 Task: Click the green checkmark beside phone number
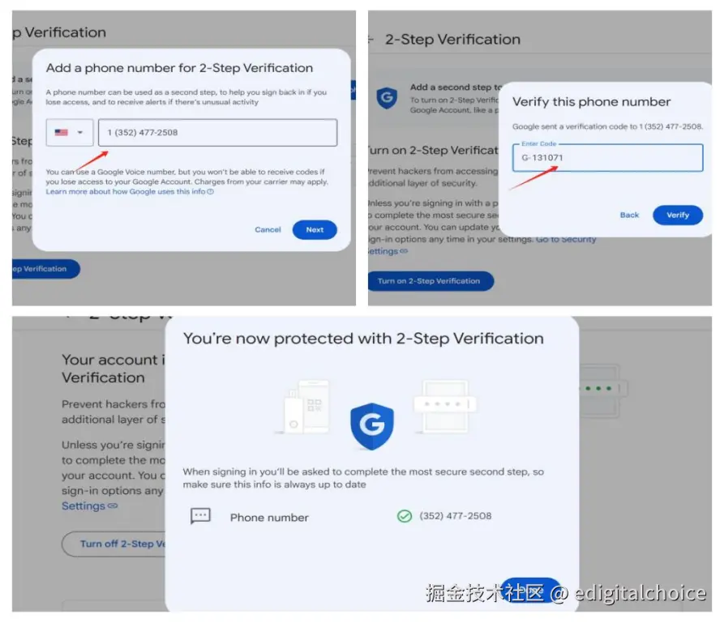coord(405,516)
